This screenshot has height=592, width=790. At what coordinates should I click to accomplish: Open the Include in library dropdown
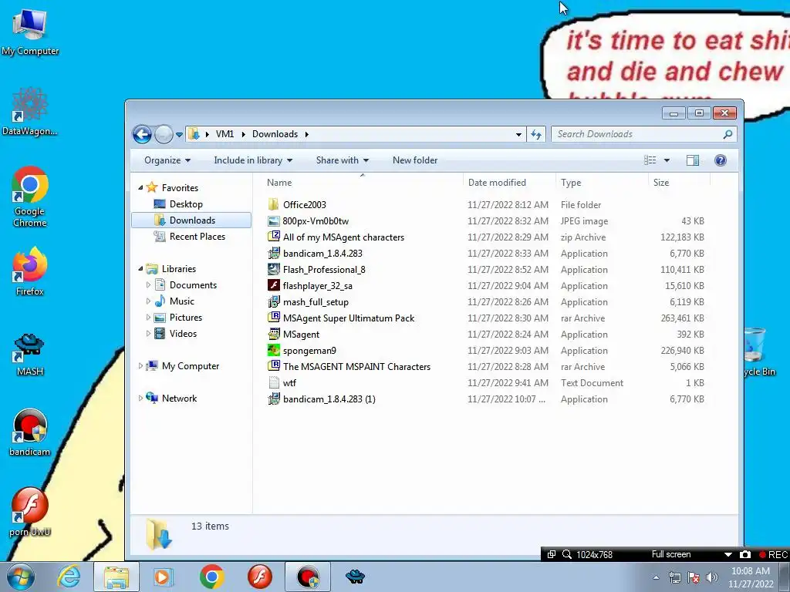[x=253, y=160]
